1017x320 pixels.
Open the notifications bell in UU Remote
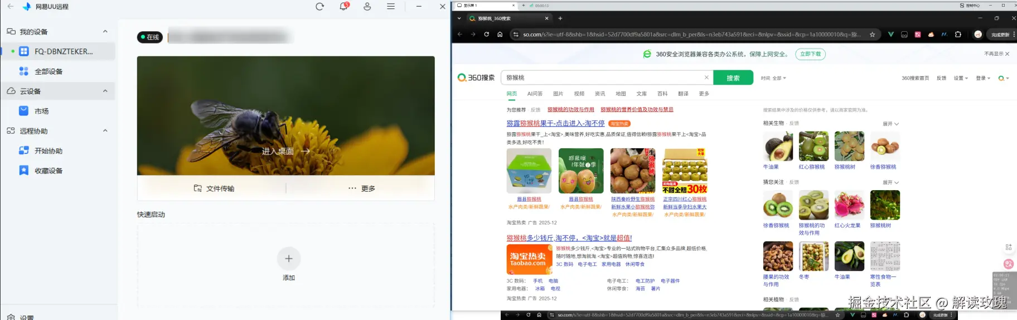(x=344, y=7)
